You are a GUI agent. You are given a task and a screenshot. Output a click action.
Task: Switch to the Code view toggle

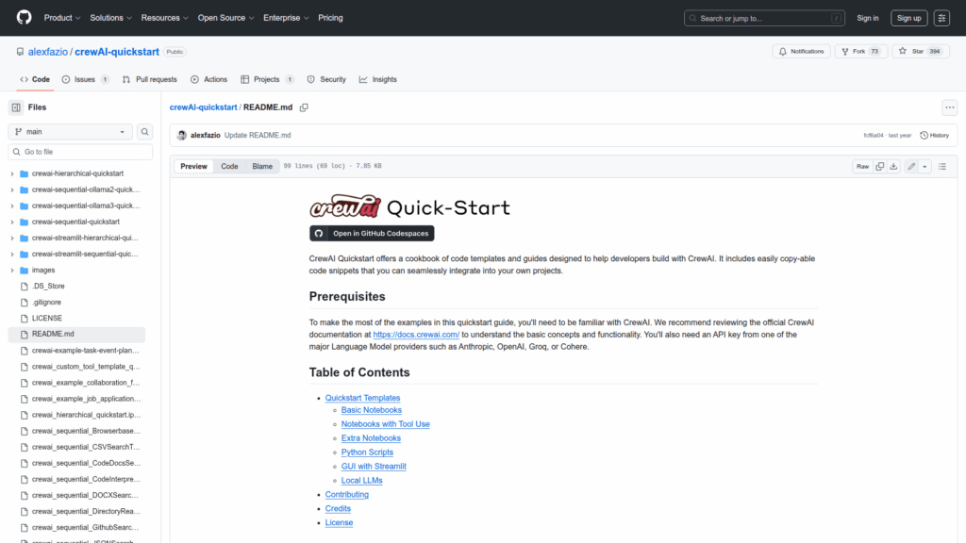tap(229, 166)
